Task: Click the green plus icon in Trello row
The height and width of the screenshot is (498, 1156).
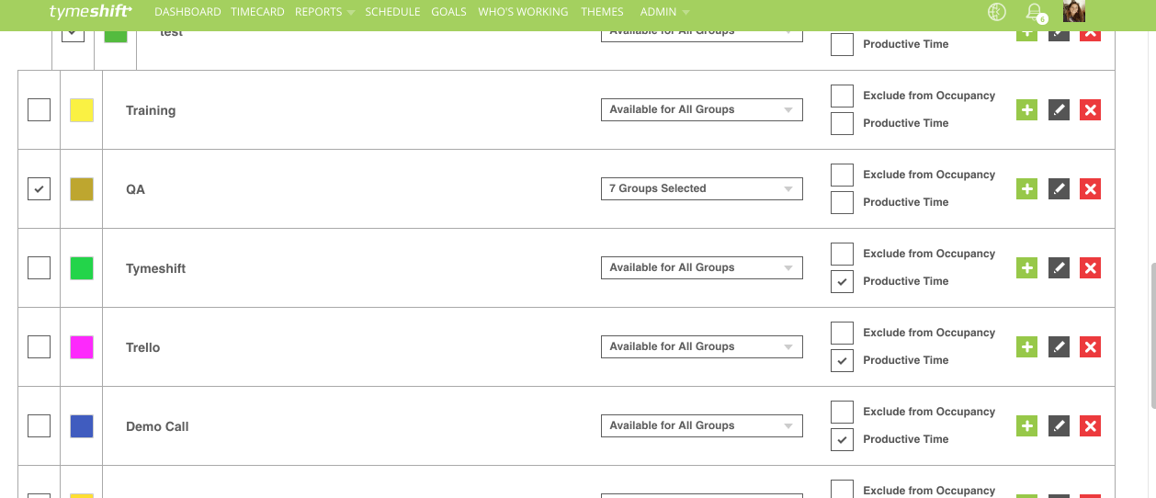Action: [x=1027, y=347]
